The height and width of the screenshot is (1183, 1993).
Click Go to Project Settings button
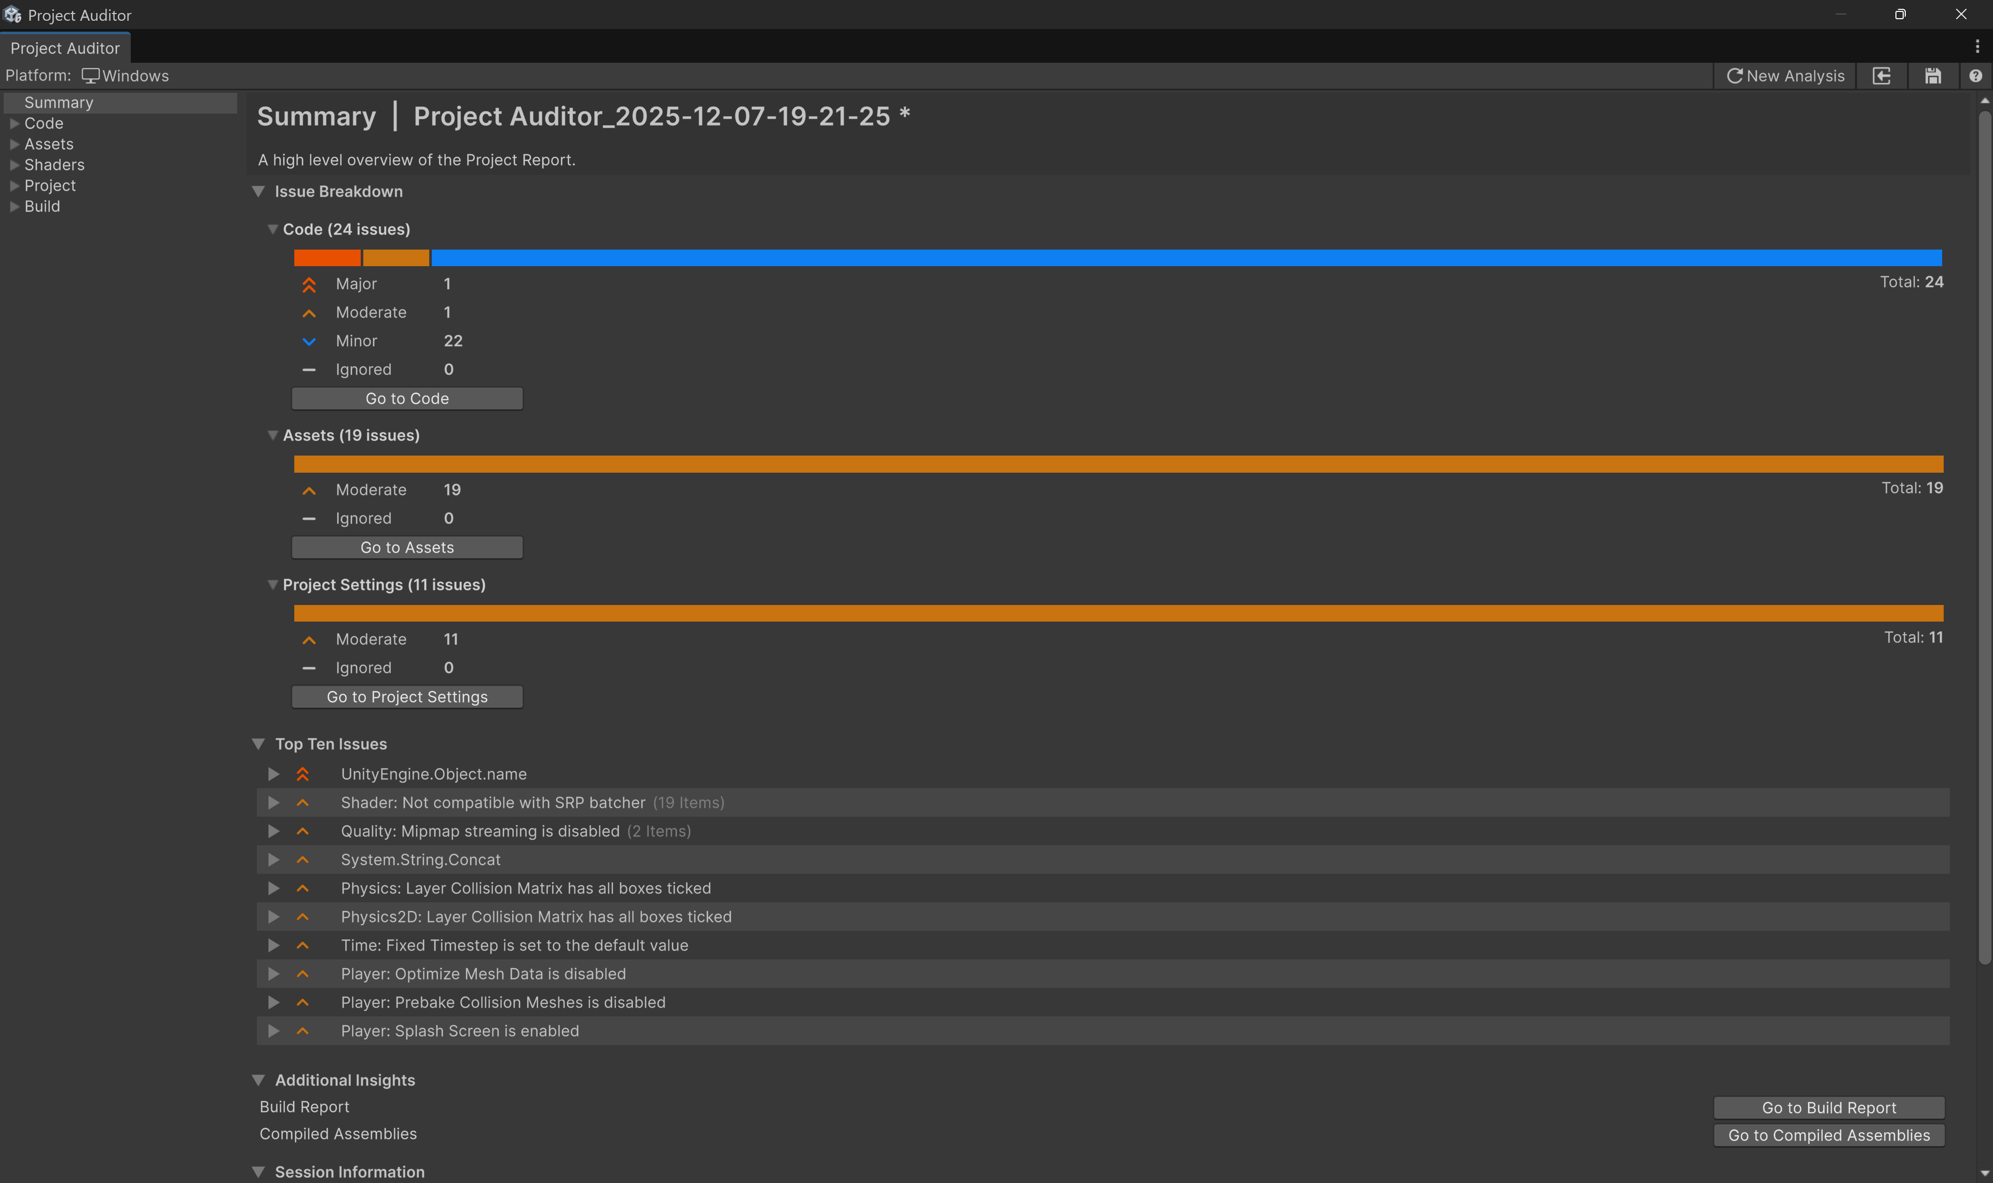coord(406,697)
